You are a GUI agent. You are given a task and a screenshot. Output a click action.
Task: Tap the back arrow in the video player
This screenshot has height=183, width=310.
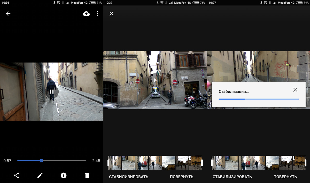tap(8, 14)
